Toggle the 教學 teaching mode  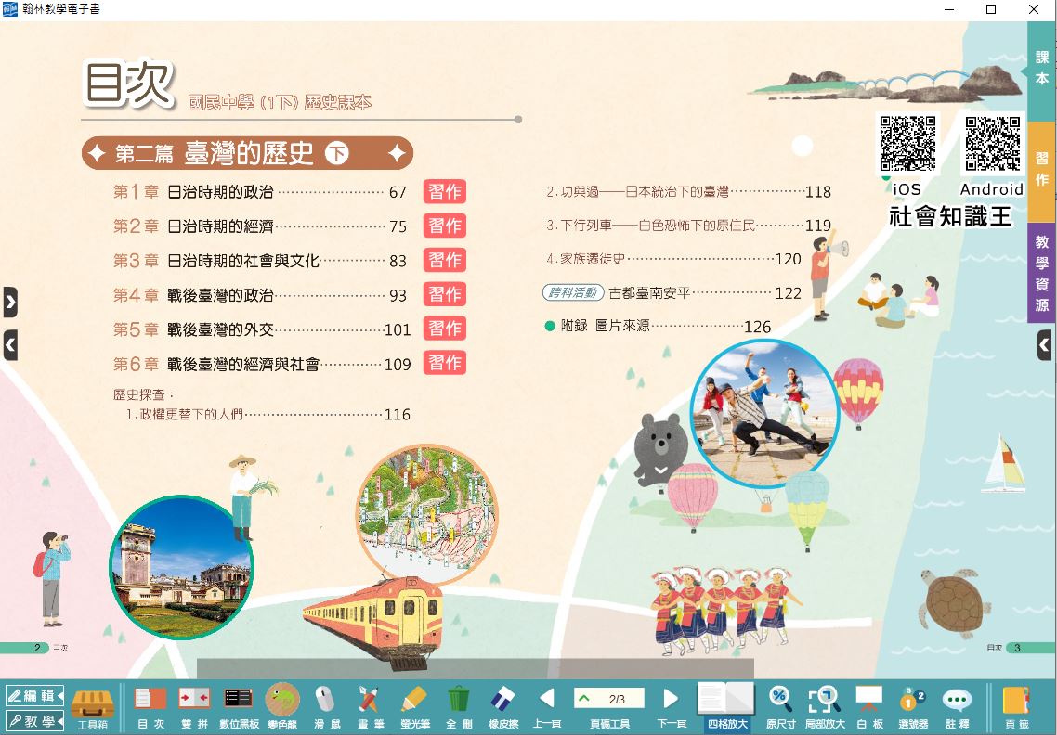33,720
